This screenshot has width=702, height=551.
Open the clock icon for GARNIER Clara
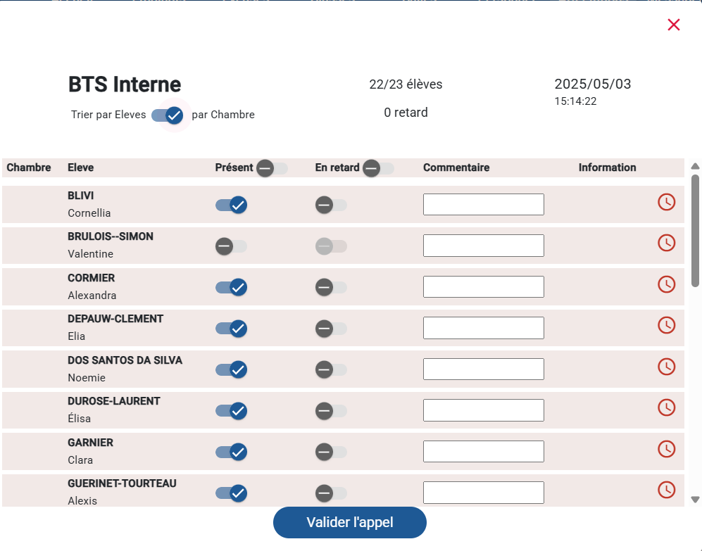click(x=666, y=449)
